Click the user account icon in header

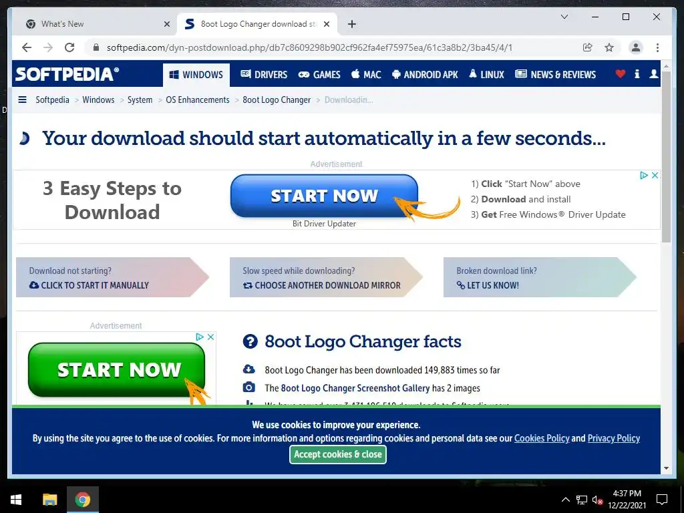(653, 74)
